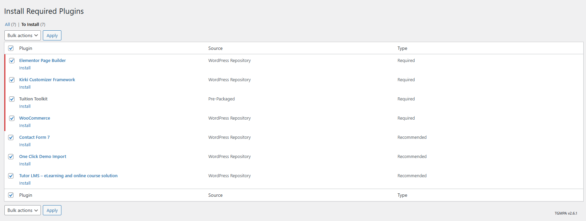Toggle the Tutor LMS plugin checkbox
This screenshot has width=586, height=221.
coord(11,176)
